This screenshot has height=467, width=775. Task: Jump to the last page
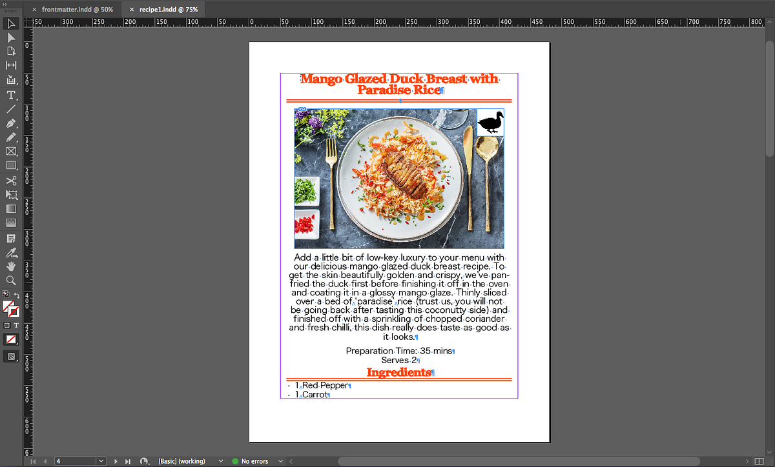[127, 461]
